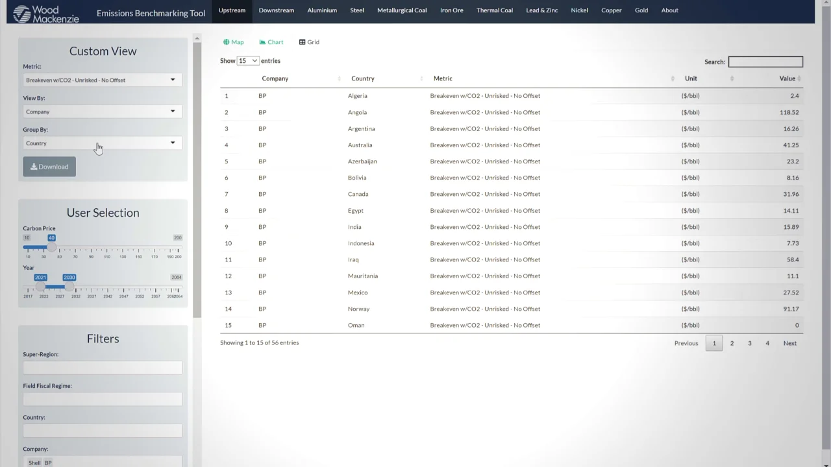Sort table by Value column

[787, 78]
